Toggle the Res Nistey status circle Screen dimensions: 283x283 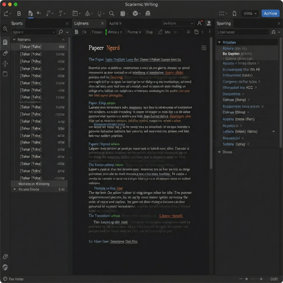coord(5,279)
